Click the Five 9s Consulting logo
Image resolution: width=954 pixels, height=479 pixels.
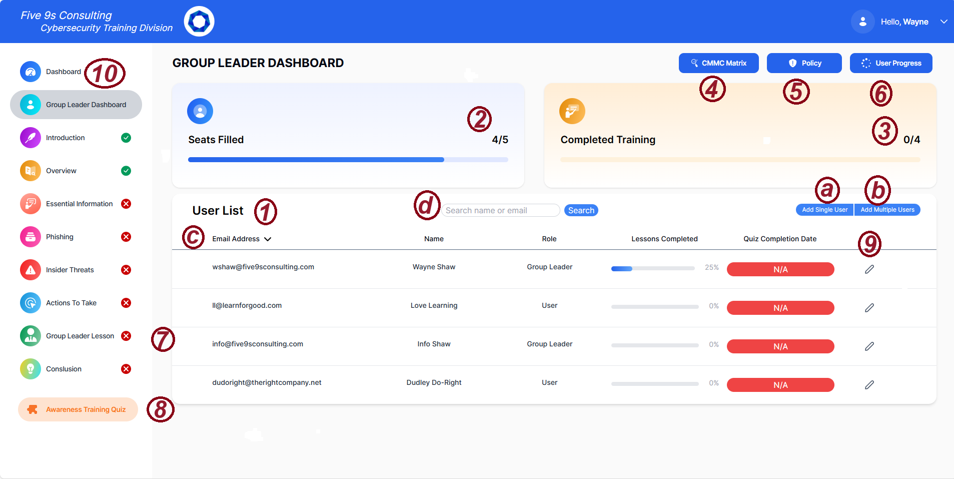[x=199, y=22]
